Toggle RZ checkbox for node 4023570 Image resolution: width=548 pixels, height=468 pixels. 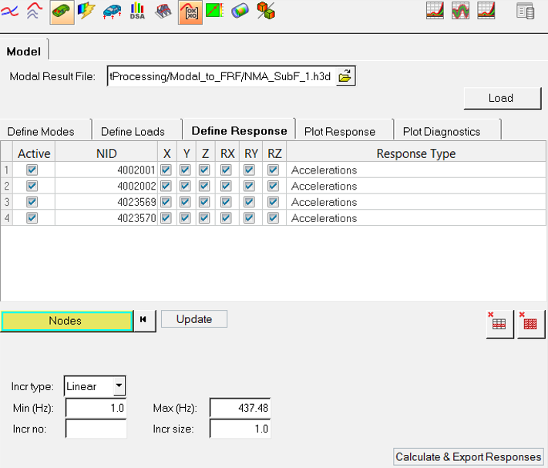[273, 218]
